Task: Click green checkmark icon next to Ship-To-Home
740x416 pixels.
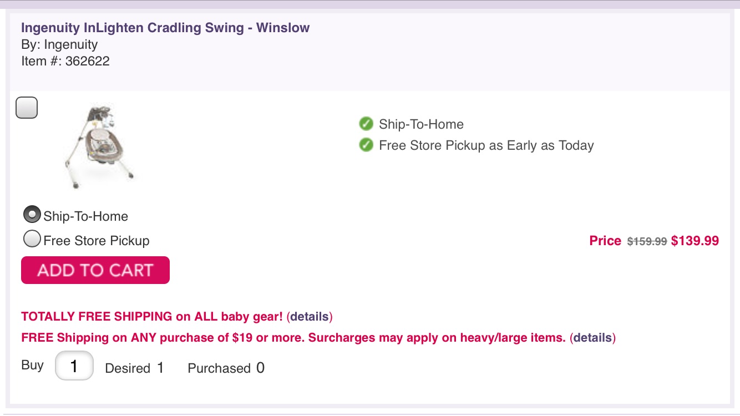Action: point(366,124)
